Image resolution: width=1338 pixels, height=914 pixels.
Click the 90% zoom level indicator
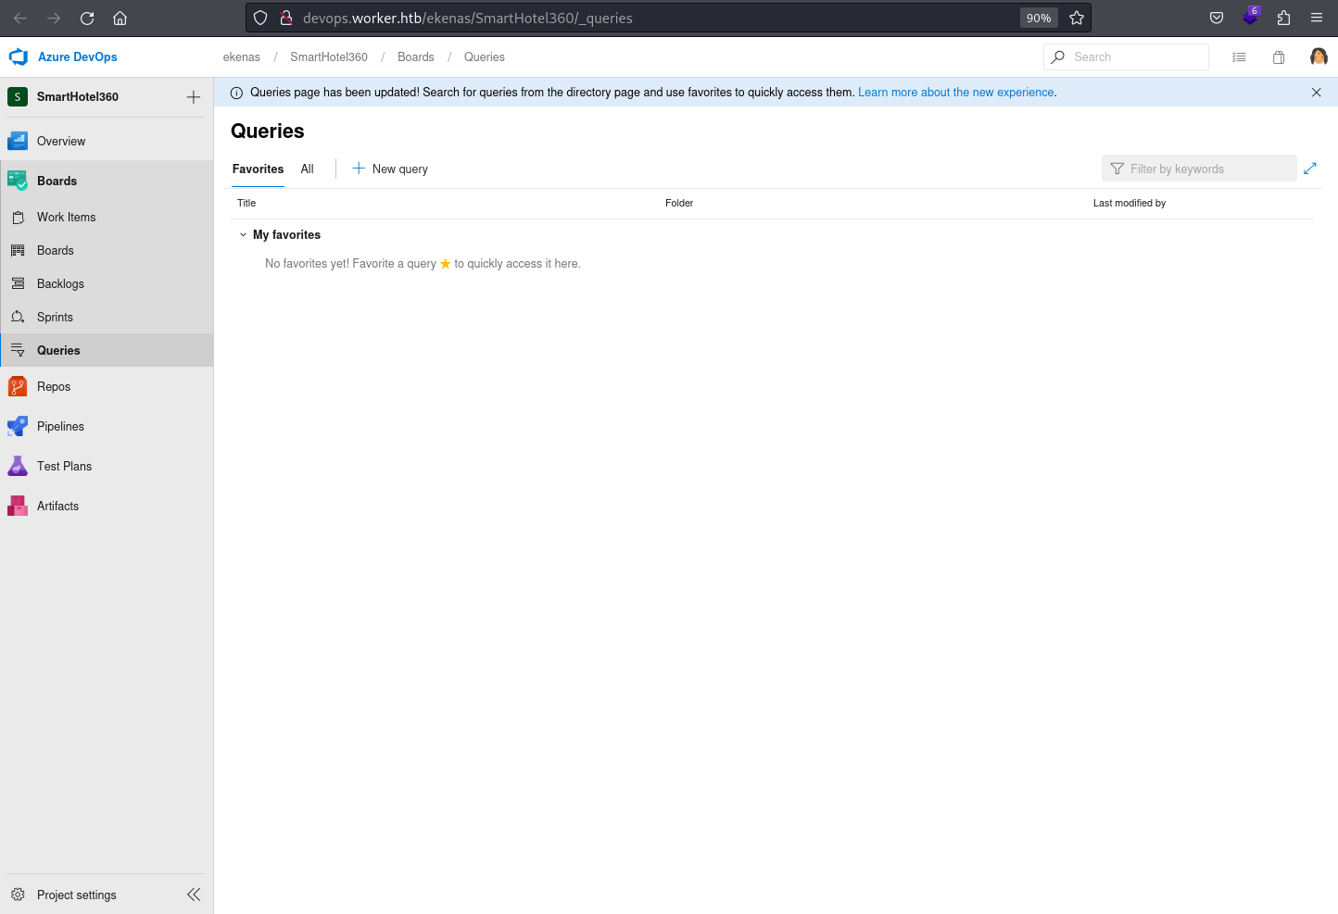click(x=1039, y=18)
